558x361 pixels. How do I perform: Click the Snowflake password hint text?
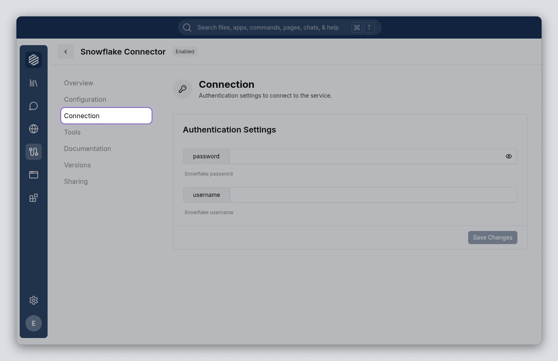(208, 174)
